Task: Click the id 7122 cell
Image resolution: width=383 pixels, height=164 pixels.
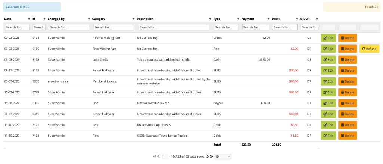Action: [x=36, y=125]
